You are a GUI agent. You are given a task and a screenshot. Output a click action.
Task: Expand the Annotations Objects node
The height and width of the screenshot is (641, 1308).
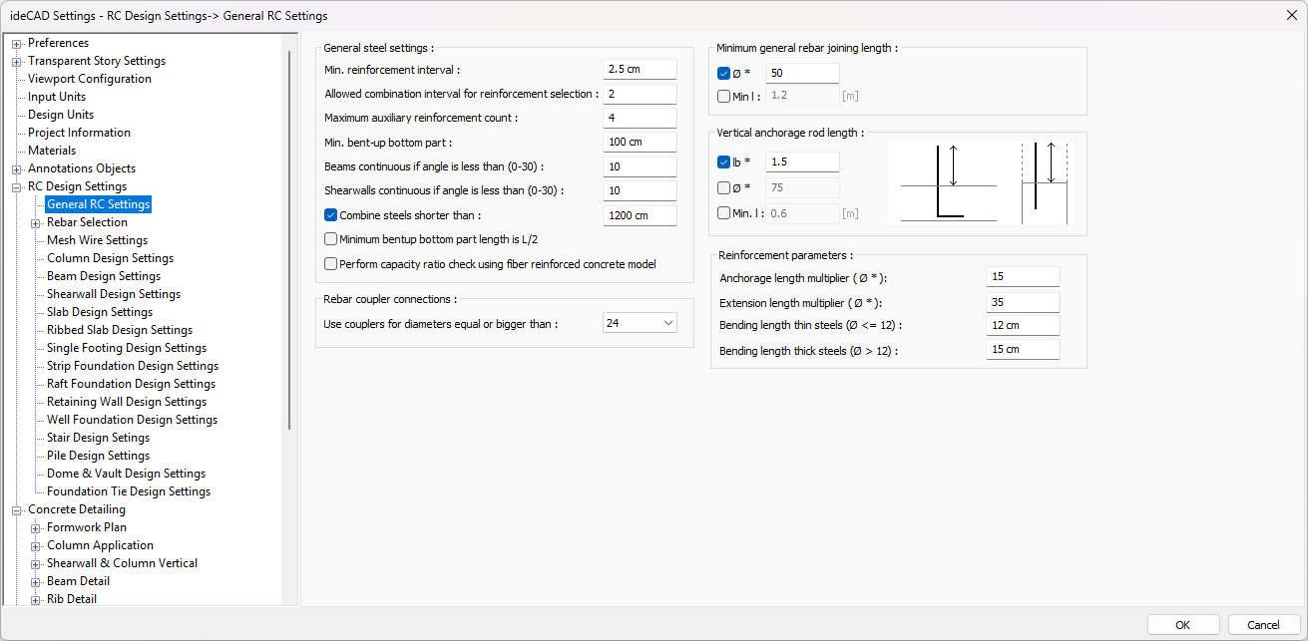click(17, 169)
